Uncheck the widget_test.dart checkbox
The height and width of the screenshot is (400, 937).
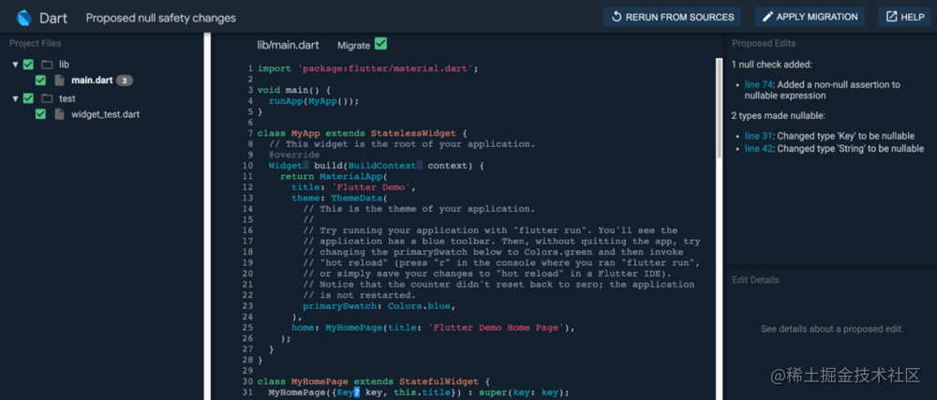[x=40, y=114]
